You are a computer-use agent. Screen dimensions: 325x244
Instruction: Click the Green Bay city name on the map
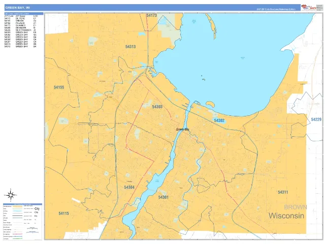click(183, 130)
